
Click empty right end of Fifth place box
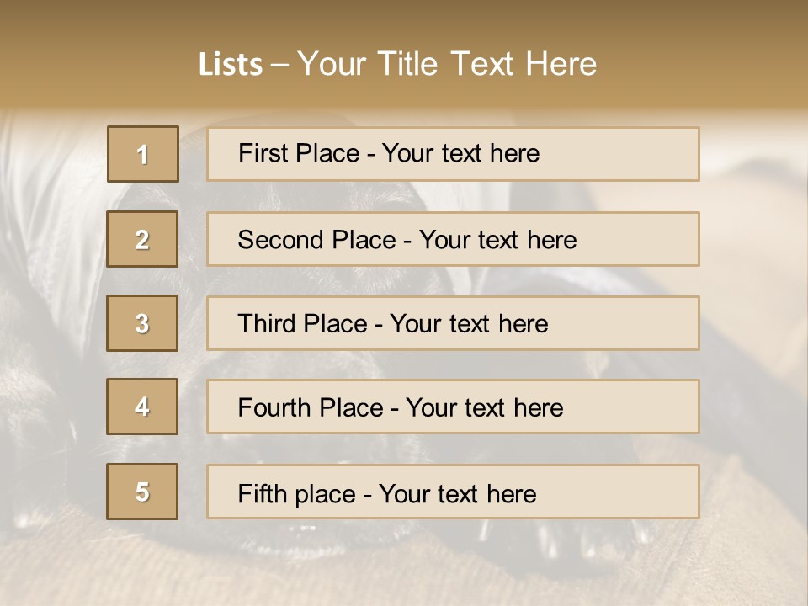tap(640, 492)
